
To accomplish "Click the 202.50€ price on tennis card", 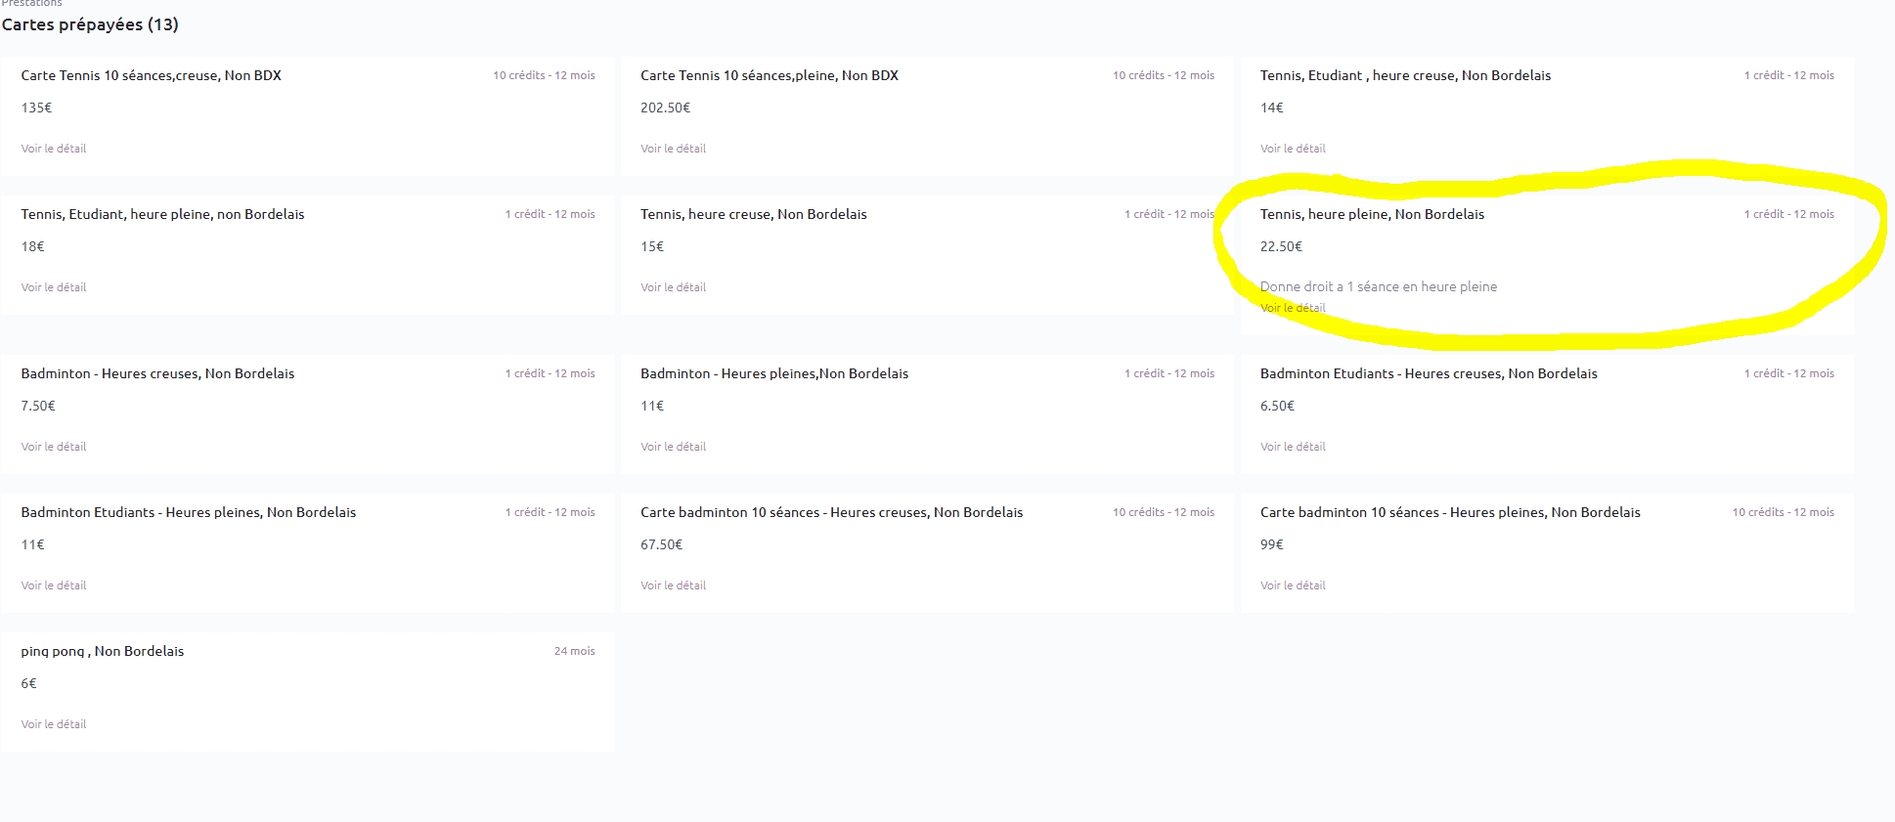I will pos(665,108).
